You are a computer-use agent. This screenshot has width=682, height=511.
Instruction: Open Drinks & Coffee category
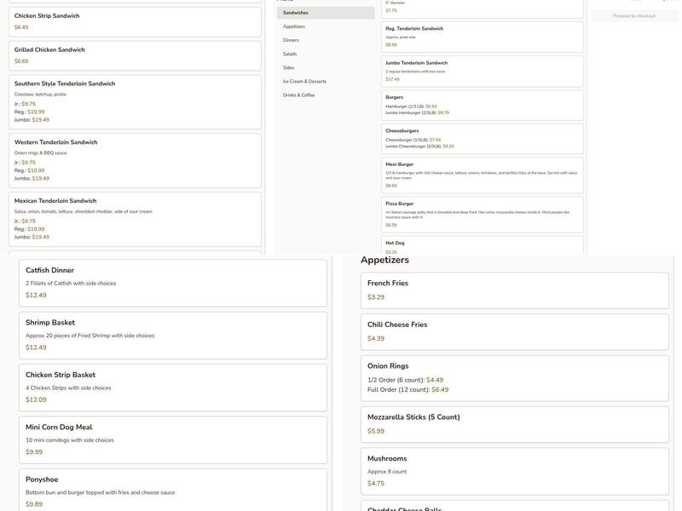(325, 95)
